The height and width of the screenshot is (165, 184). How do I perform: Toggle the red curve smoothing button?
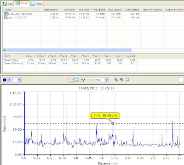click(x=83, y=80)
